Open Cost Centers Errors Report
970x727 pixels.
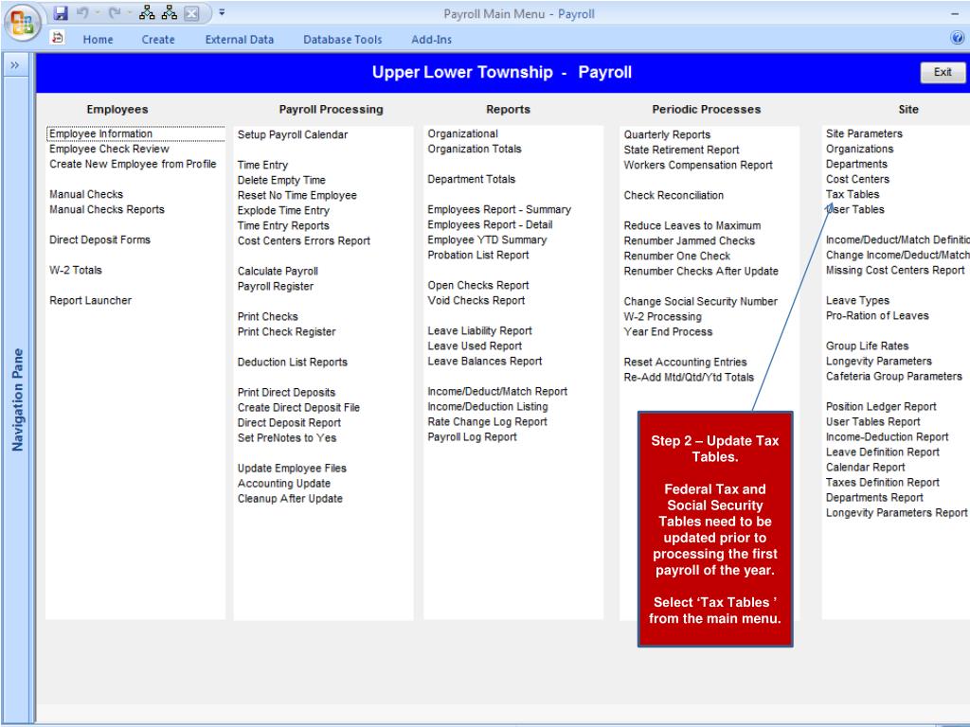coord(304,240)
